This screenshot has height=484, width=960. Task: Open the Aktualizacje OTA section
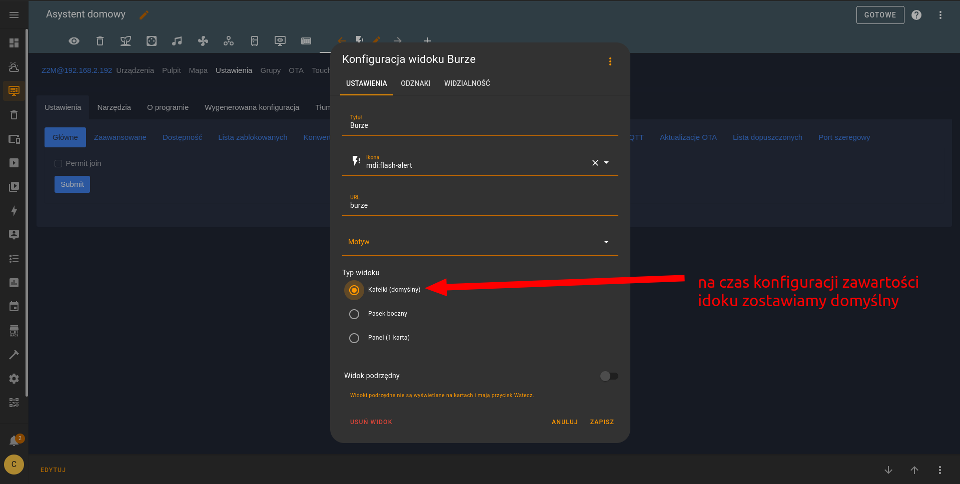pos(688,137)
